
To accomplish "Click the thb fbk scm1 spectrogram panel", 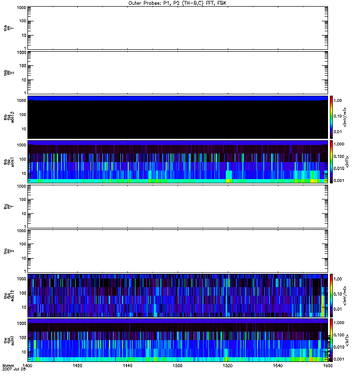I will click(x=177, y=162).
